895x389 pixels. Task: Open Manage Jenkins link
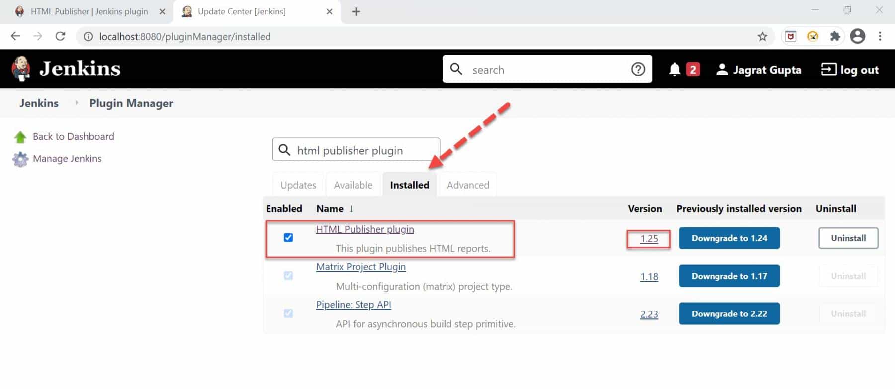point(67,158)
